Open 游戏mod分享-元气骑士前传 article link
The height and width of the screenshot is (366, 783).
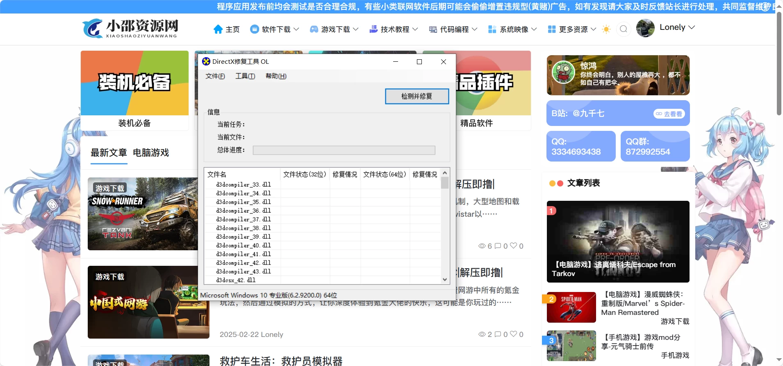point(641,342)
